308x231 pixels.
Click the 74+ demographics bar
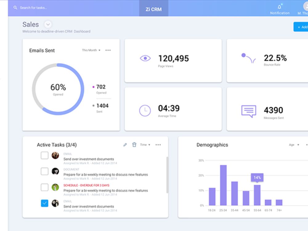pos(279,203)
